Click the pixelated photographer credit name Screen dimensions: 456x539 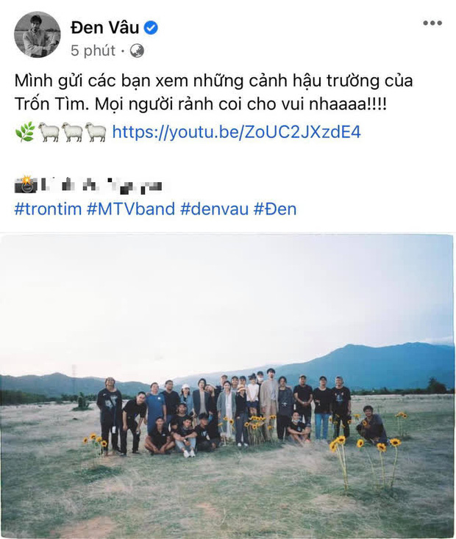click(x=101, y=185)
